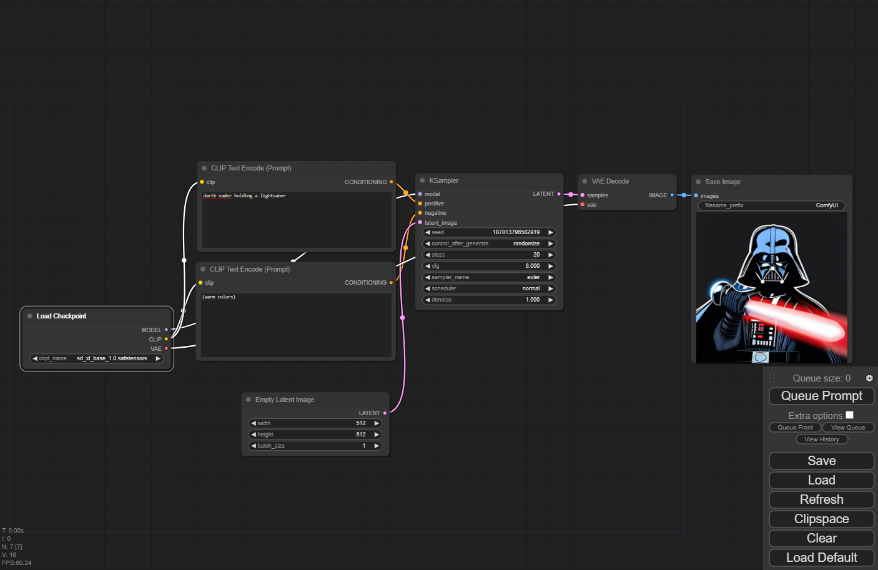Screen dimensions: 878x570
Task: Click the positive input port on KSampler
Action: 420,204
